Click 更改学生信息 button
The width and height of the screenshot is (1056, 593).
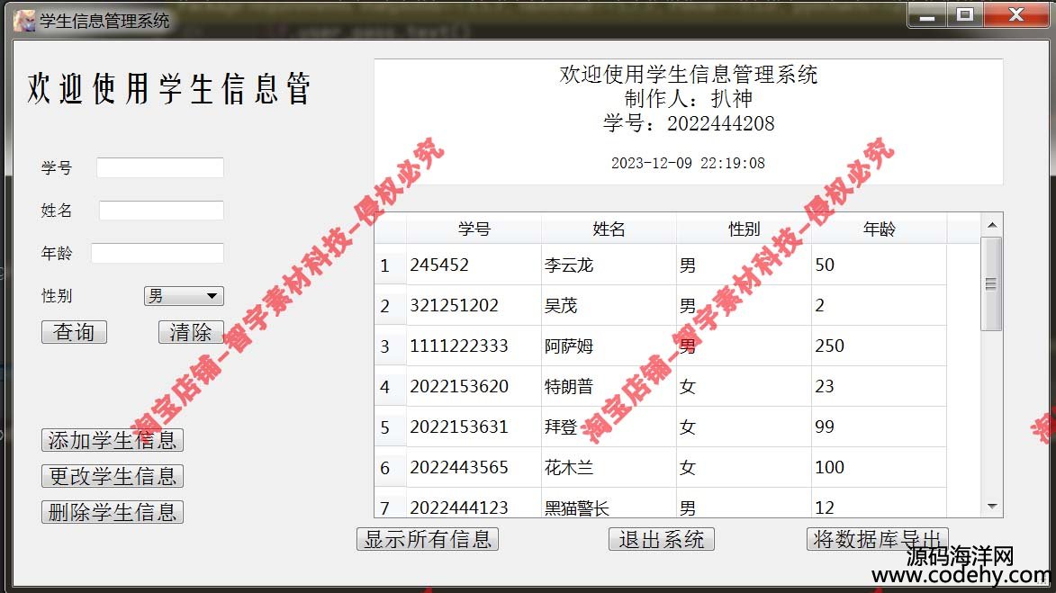pos(113,476)
